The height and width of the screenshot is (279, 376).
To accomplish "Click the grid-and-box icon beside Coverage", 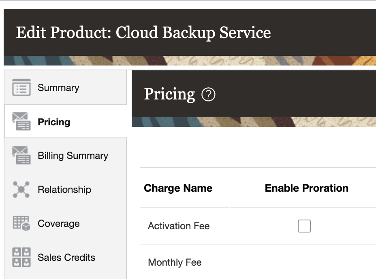I will [21, 224].
